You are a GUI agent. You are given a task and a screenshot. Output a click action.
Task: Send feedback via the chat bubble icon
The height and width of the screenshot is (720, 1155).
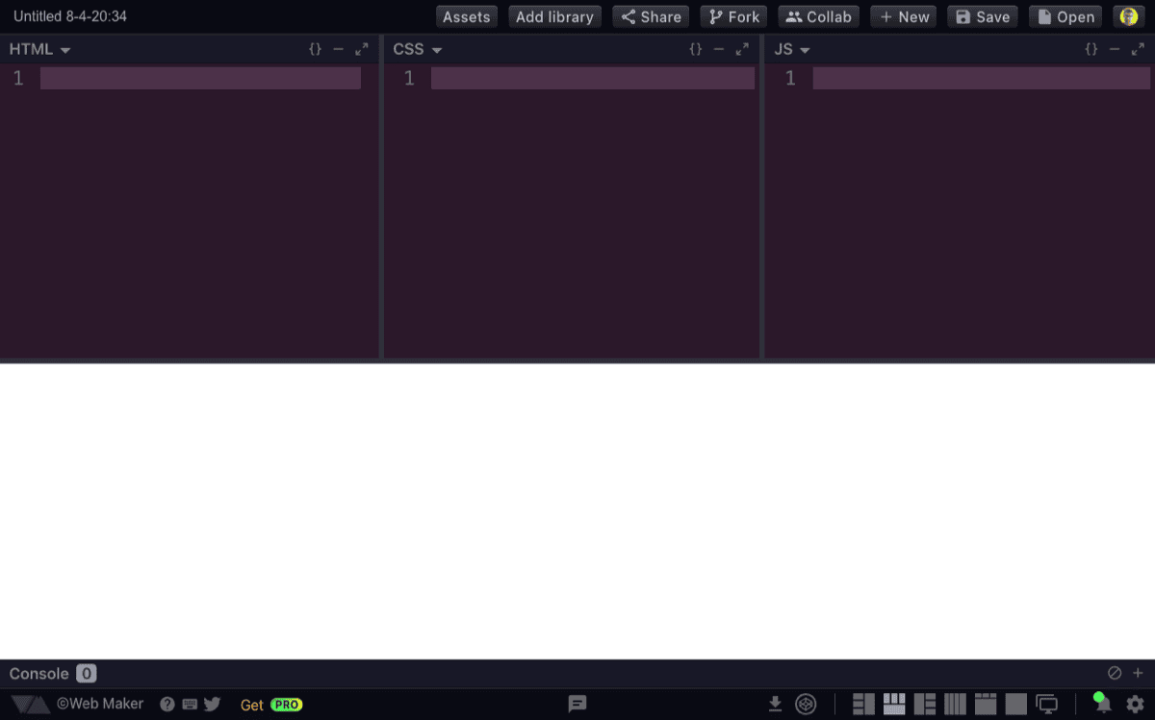click(x=577, y=704)
